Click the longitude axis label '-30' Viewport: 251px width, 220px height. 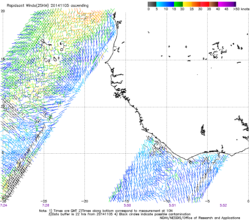(3, 201)
